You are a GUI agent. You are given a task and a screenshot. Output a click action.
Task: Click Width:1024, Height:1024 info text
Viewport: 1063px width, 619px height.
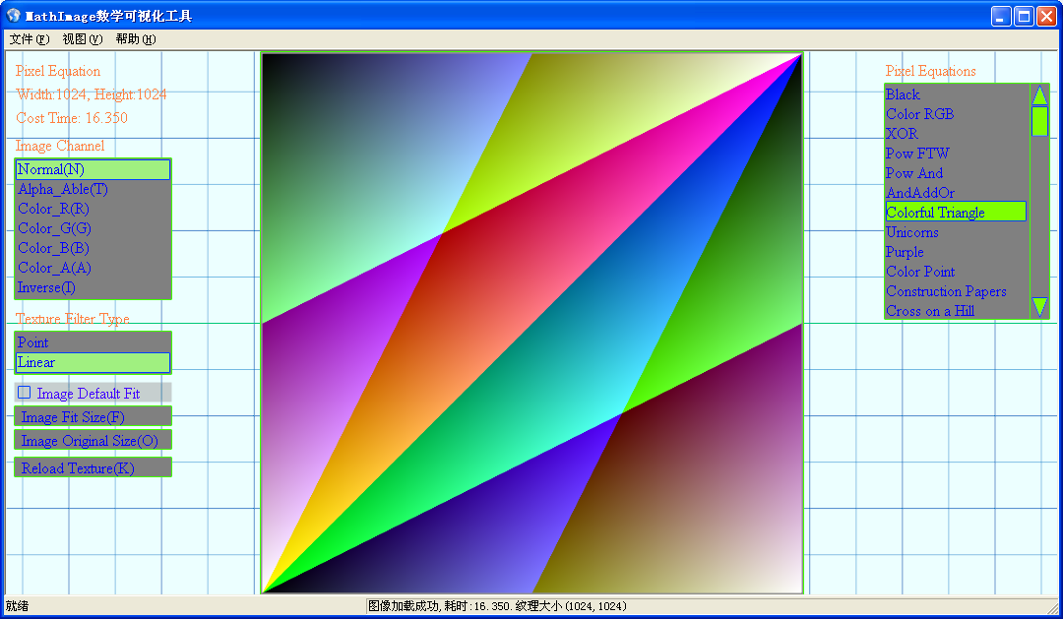(x=92, y=94)
